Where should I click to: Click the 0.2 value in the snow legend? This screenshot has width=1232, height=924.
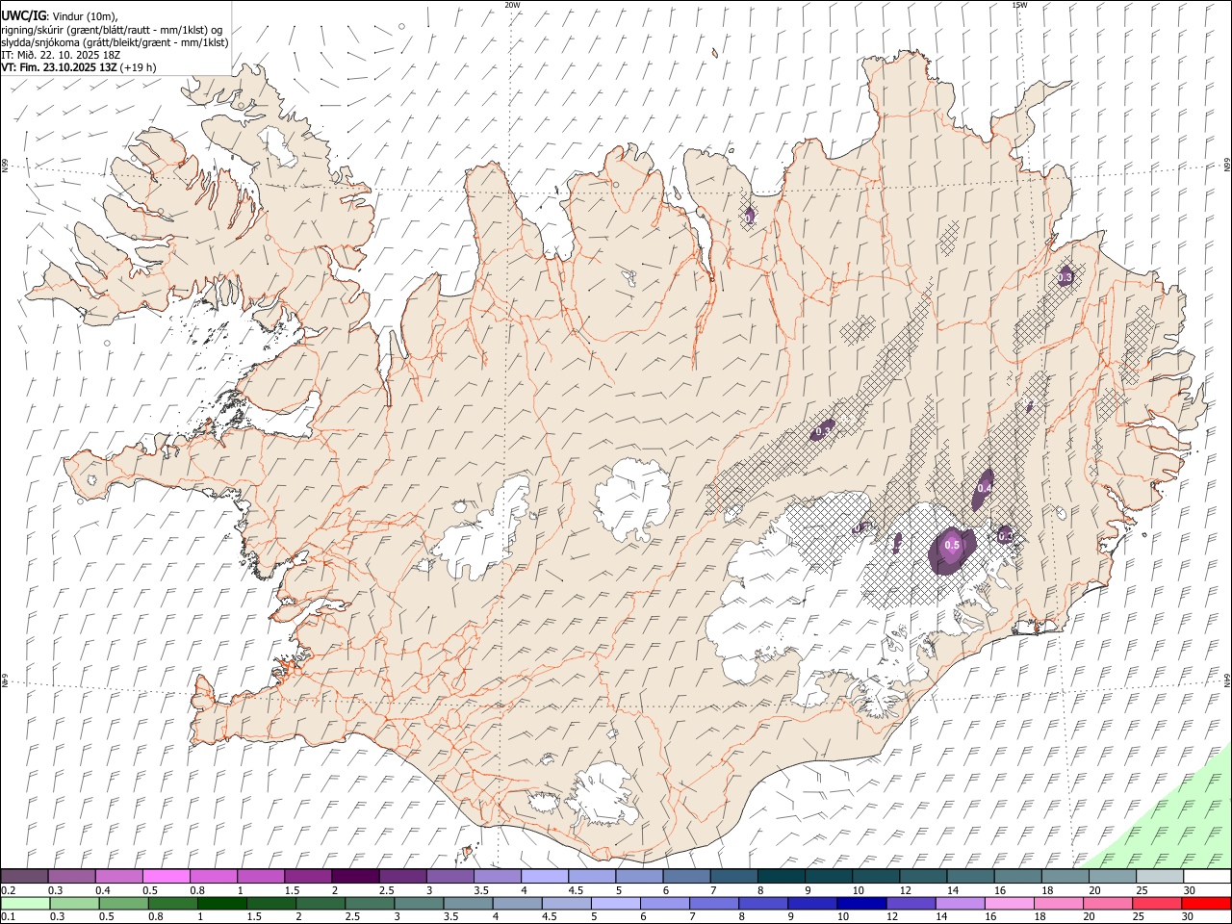[x=7, y=890]
